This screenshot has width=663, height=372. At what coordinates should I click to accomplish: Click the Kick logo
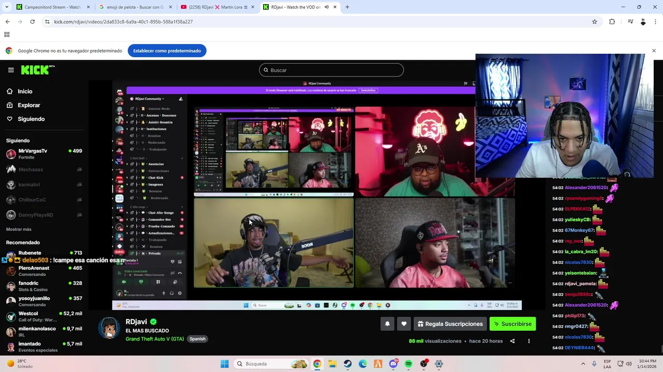[38, 70]
